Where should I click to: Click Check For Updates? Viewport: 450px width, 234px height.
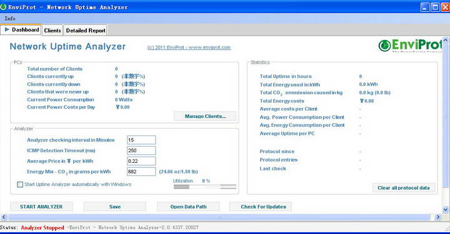coord(260,207)
